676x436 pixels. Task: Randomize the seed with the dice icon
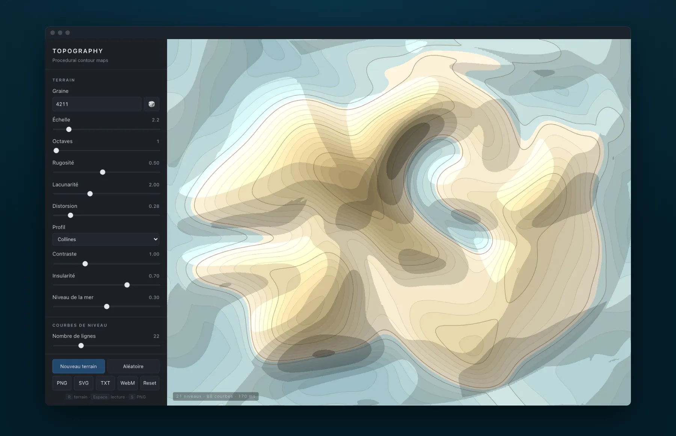pos(152,104)
